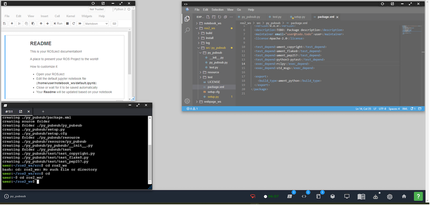Click the New File icon in Explorer
Screen dimensions: 430x205
[208, 17]
